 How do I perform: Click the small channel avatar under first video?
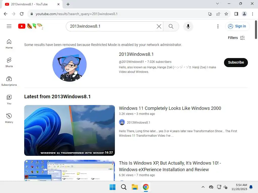click(x=122, y=122)
